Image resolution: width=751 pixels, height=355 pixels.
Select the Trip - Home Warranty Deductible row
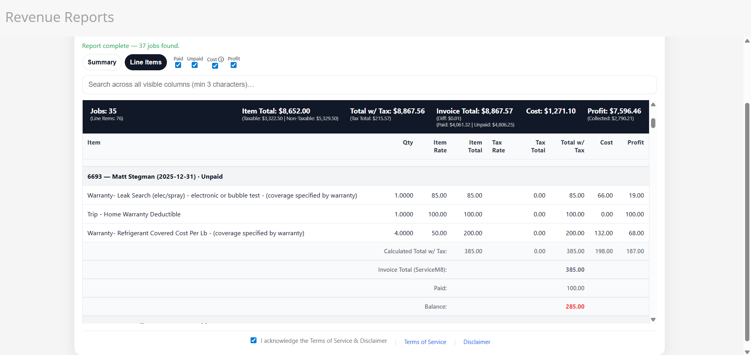[x=133, y=214]
